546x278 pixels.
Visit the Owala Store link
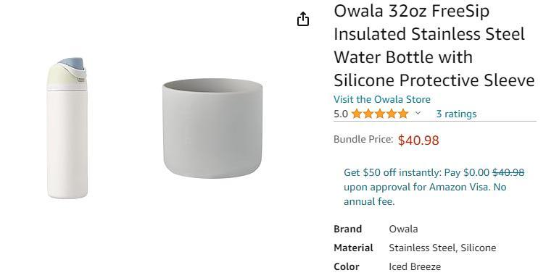382,99
